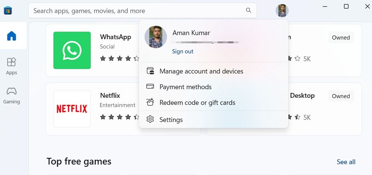Viewport: 372px width, 175px height.
Task: Click the Redeem code gift icon
Action: [150, 103]
